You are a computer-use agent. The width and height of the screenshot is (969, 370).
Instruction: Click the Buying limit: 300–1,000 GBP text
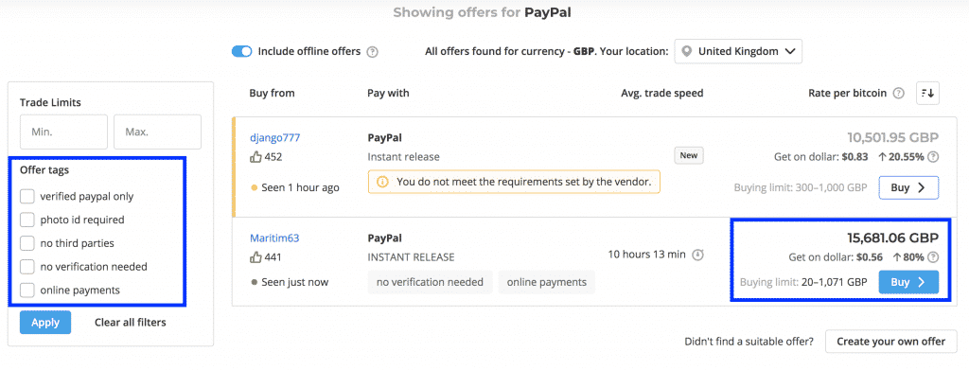click(x=801, y=187)
